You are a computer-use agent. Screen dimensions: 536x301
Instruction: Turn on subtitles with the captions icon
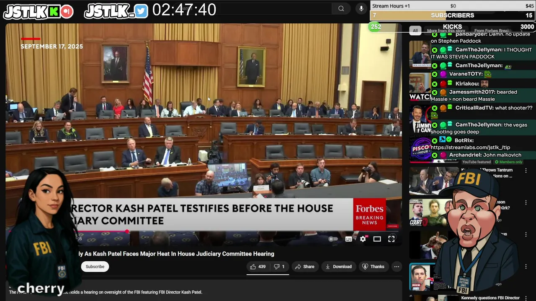(x=348, y=239)
